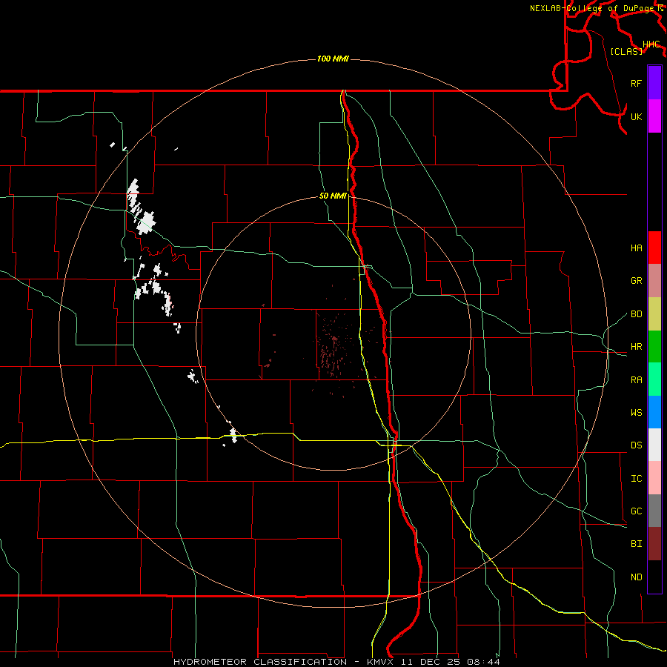Pick the HR green legend swatch
667x667 pixels.
click(654, 346)
